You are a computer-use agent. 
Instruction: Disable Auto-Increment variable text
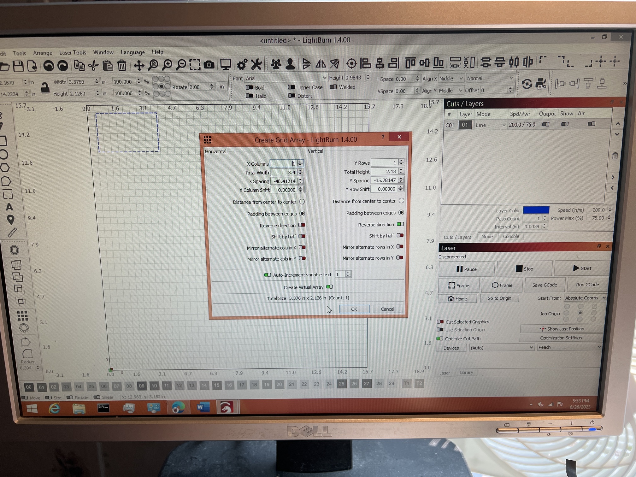(x=268, y=275)
